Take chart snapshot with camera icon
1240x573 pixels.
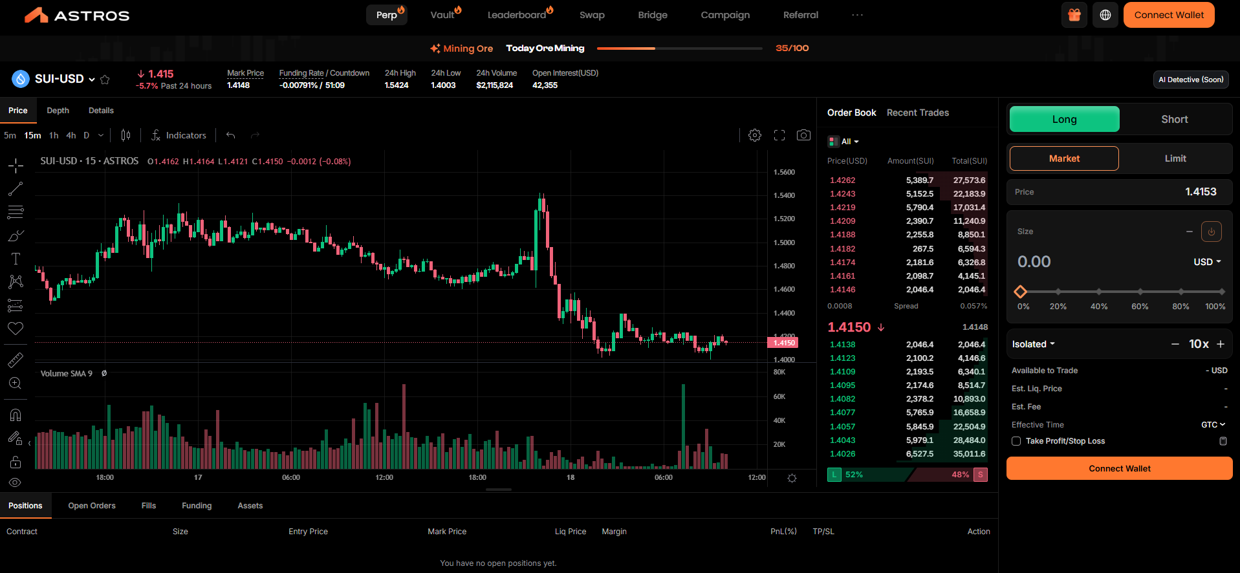803,135
